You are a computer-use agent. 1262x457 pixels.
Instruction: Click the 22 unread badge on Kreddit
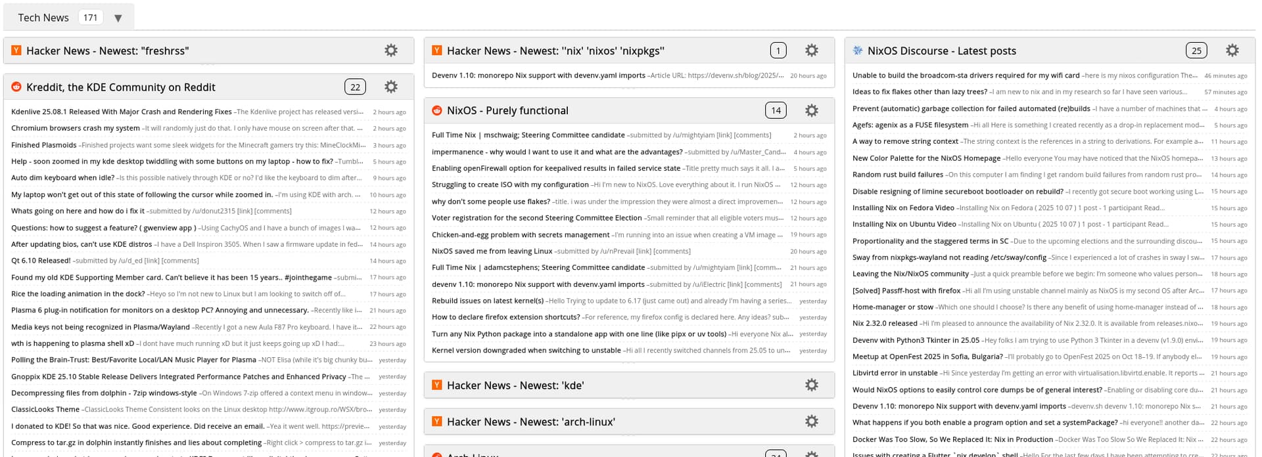[x=355, y=87]
